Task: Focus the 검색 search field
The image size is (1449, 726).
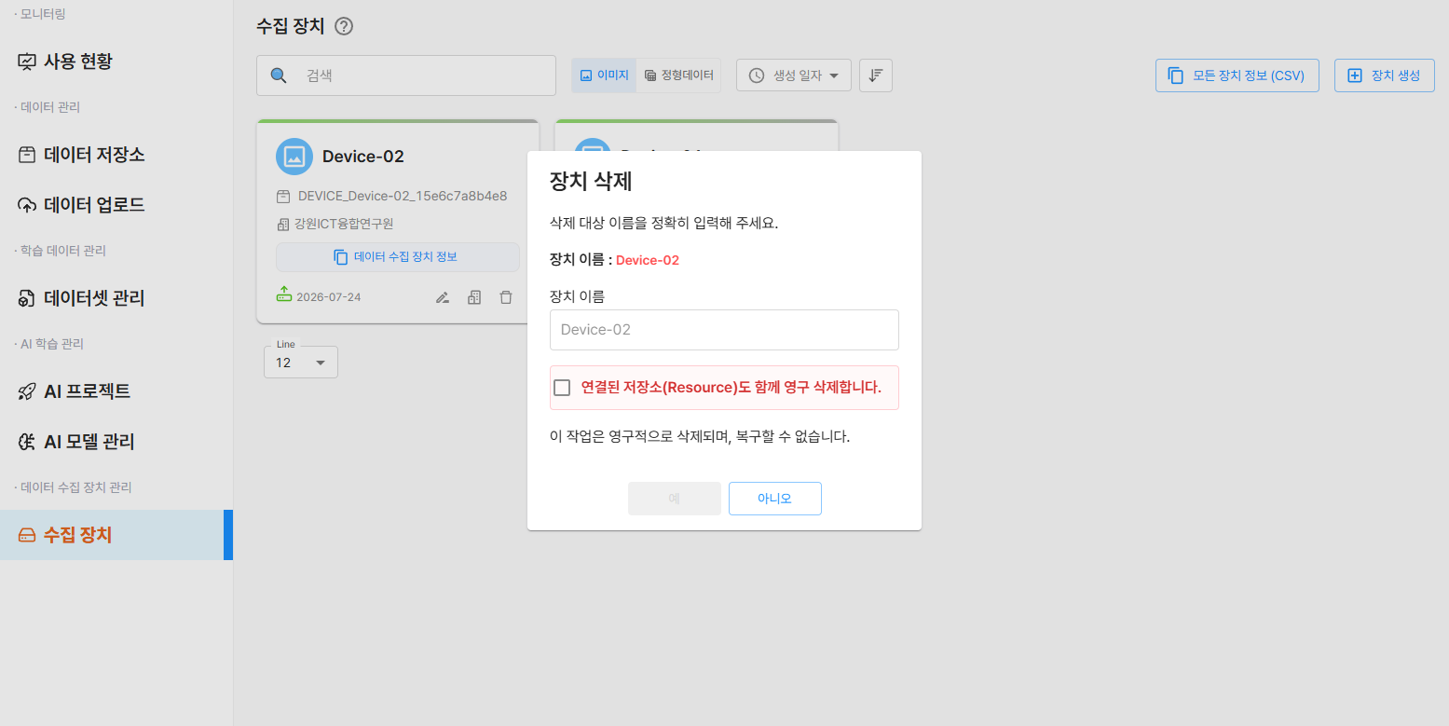Action: pyautogui.click(x=406, y=75)
